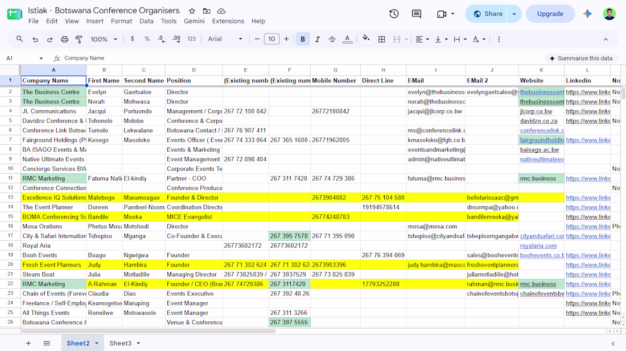
Task: Click Summarize this data button
Action: pyautogui.click(x=581, y=58)
